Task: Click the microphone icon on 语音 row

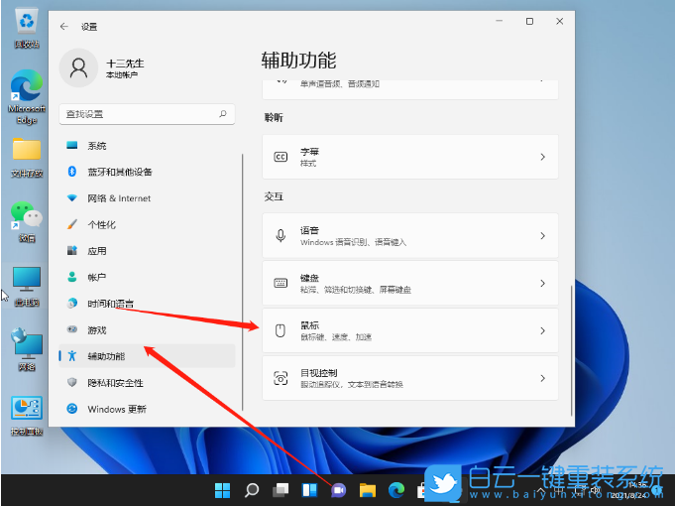Action: click(281, 235)
